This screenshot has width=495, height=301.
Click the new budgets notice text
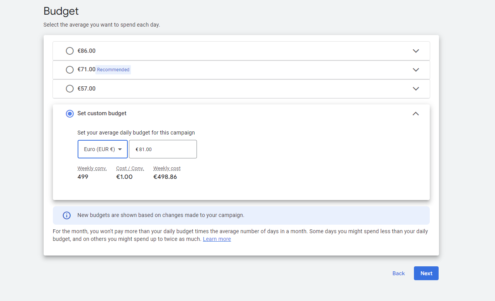coord(161,215)
